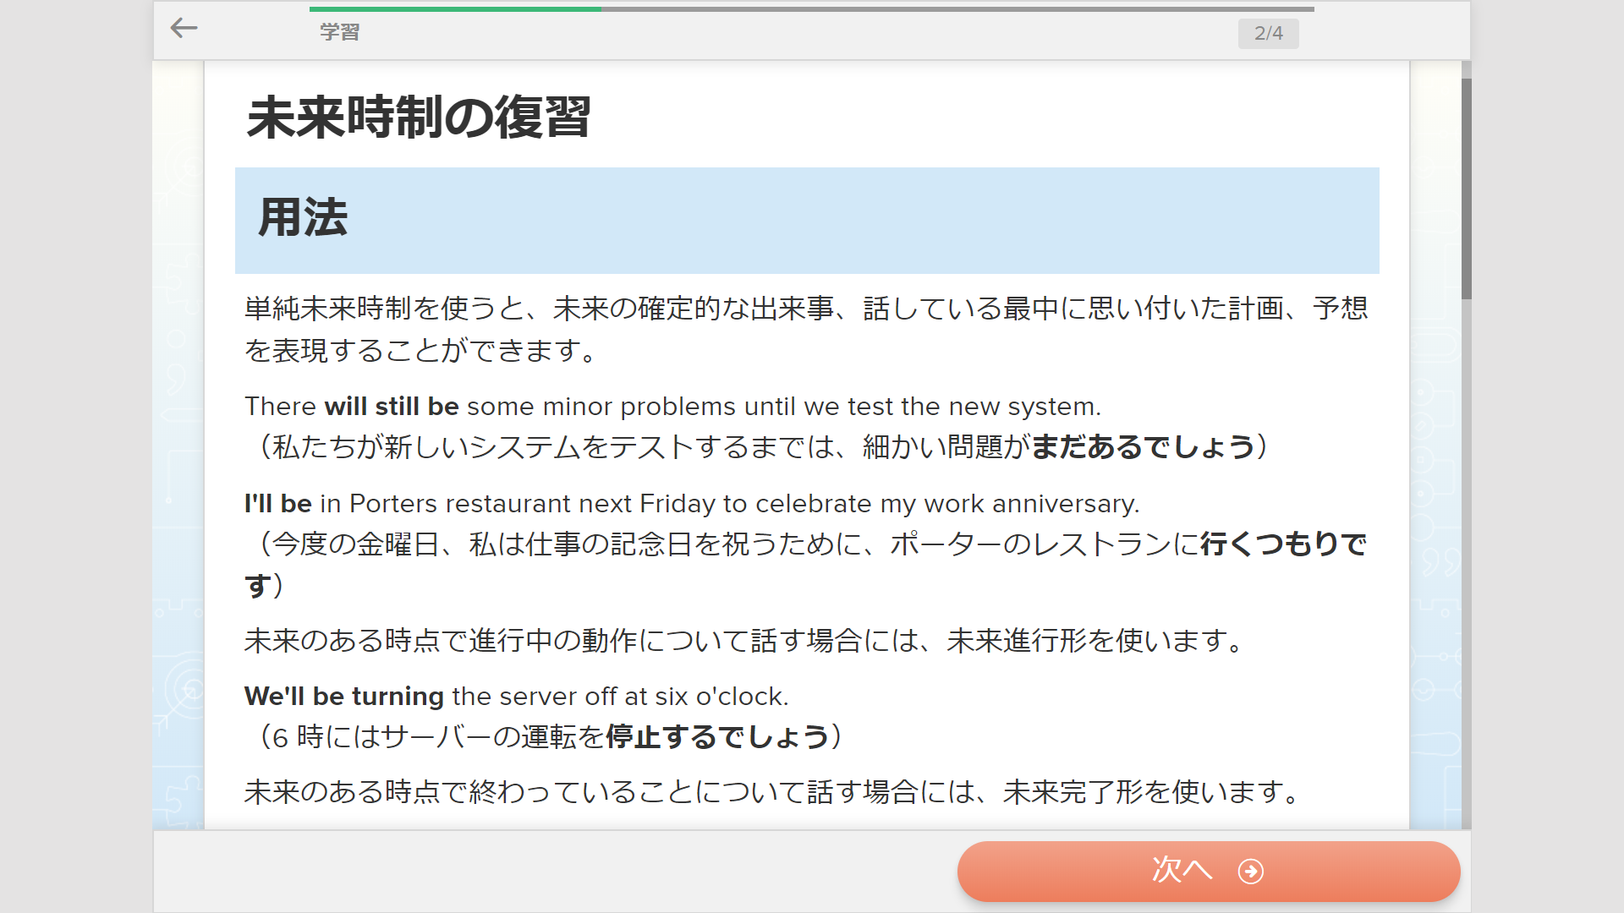Screen dimensions: 1624x913
Task: Click the bold translation まだあるでしょう
Action: tap(1143, 446)
